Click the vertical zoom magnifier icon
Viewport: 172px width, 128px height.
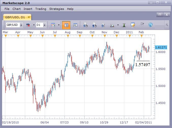click(x=112, y=25)
